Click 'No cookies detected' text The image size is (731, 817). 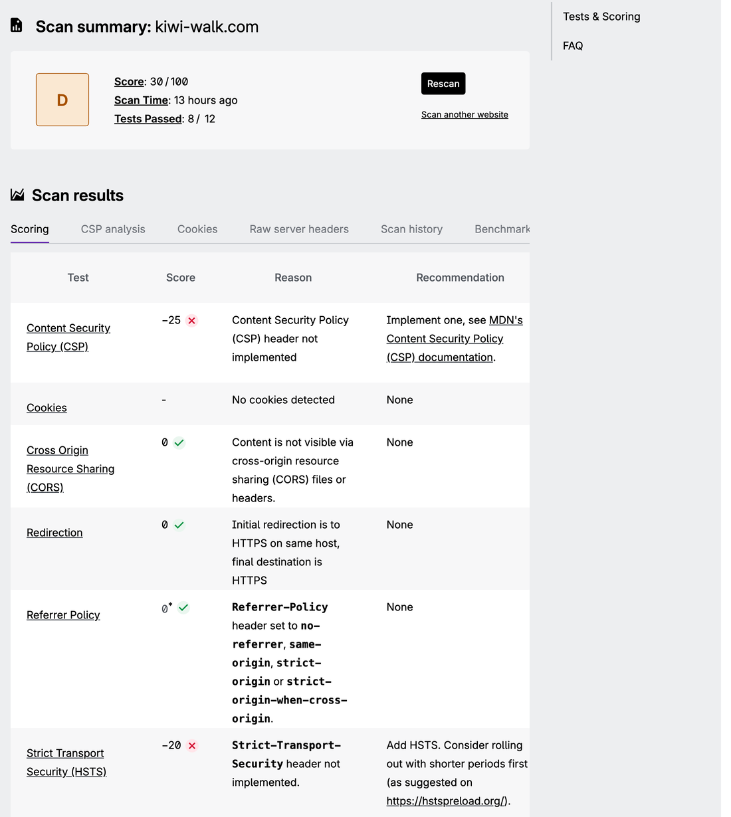pyautogui.click(x=283, y=400)
